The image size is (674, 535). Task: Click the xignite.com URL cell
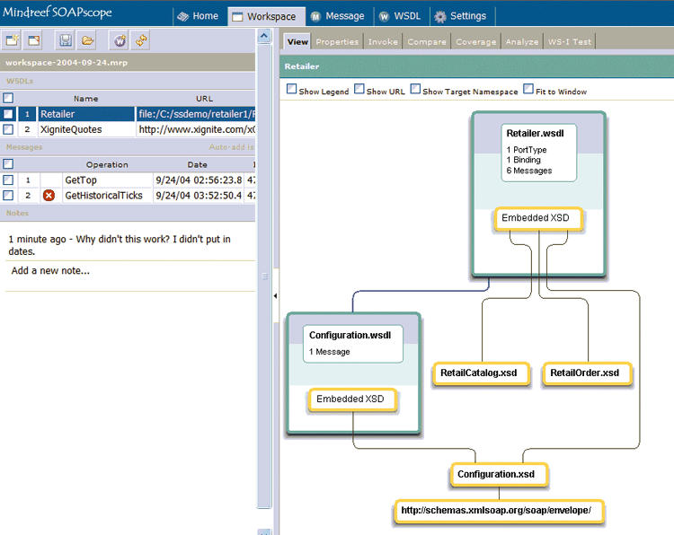click(196, 129)
